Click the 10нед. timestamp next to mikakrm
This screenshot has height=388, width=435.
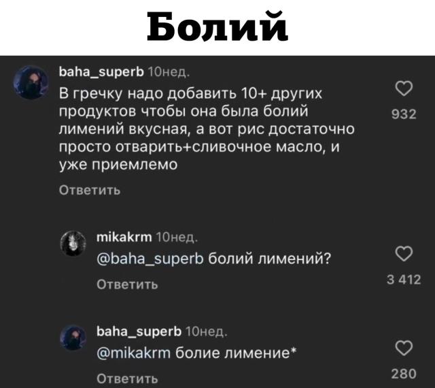pos(176,236)
